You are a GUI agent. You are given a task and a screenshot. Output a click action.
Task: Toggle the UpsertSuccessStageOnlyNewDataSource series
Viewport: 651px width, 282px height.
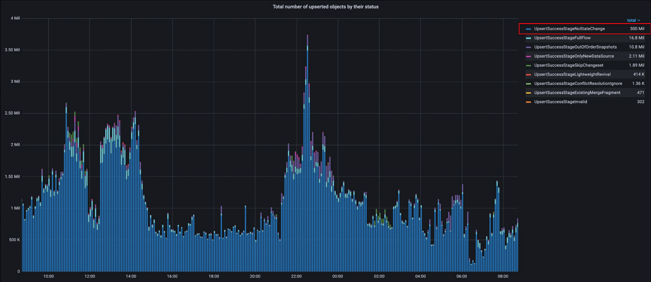coord(574,56)
